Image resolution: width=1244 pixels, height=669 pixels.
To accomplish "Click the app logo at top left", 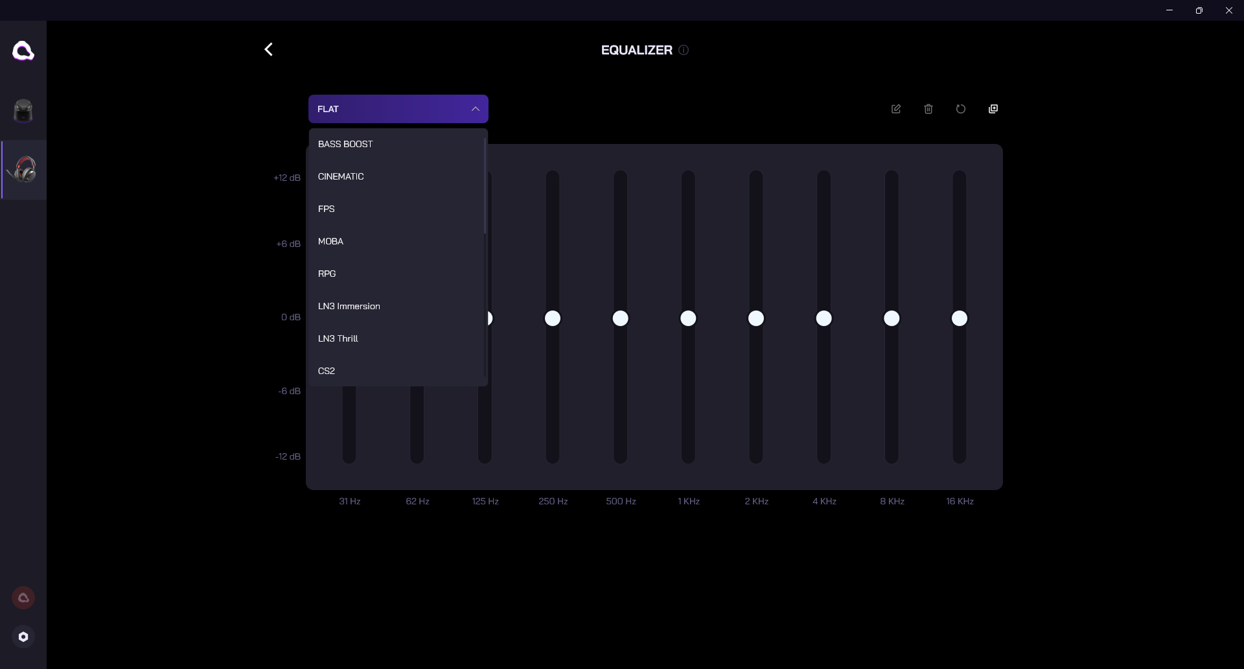I will [23, 51].
